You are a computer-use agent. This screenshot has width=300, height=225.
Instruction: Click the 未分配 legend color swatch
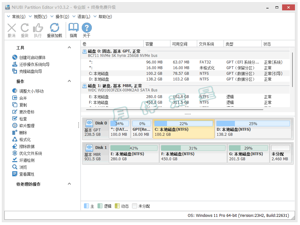(x=135, y=206)
